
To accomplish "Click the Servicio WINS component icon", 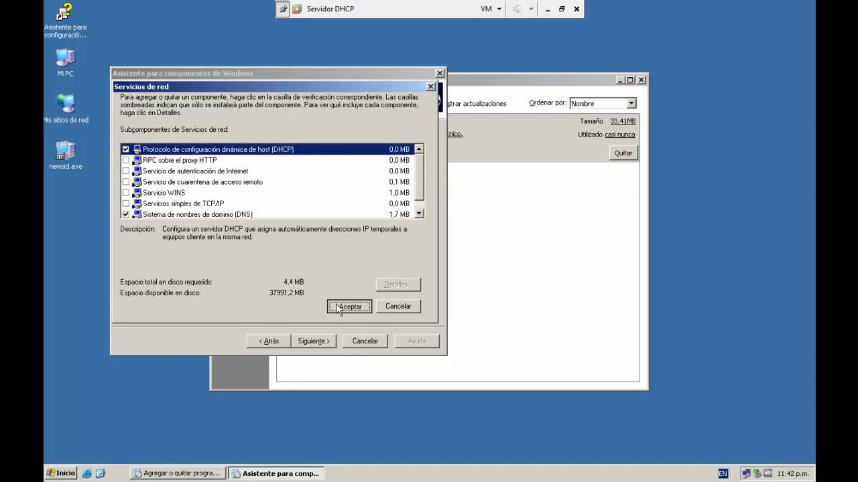I will pos(137,192).
